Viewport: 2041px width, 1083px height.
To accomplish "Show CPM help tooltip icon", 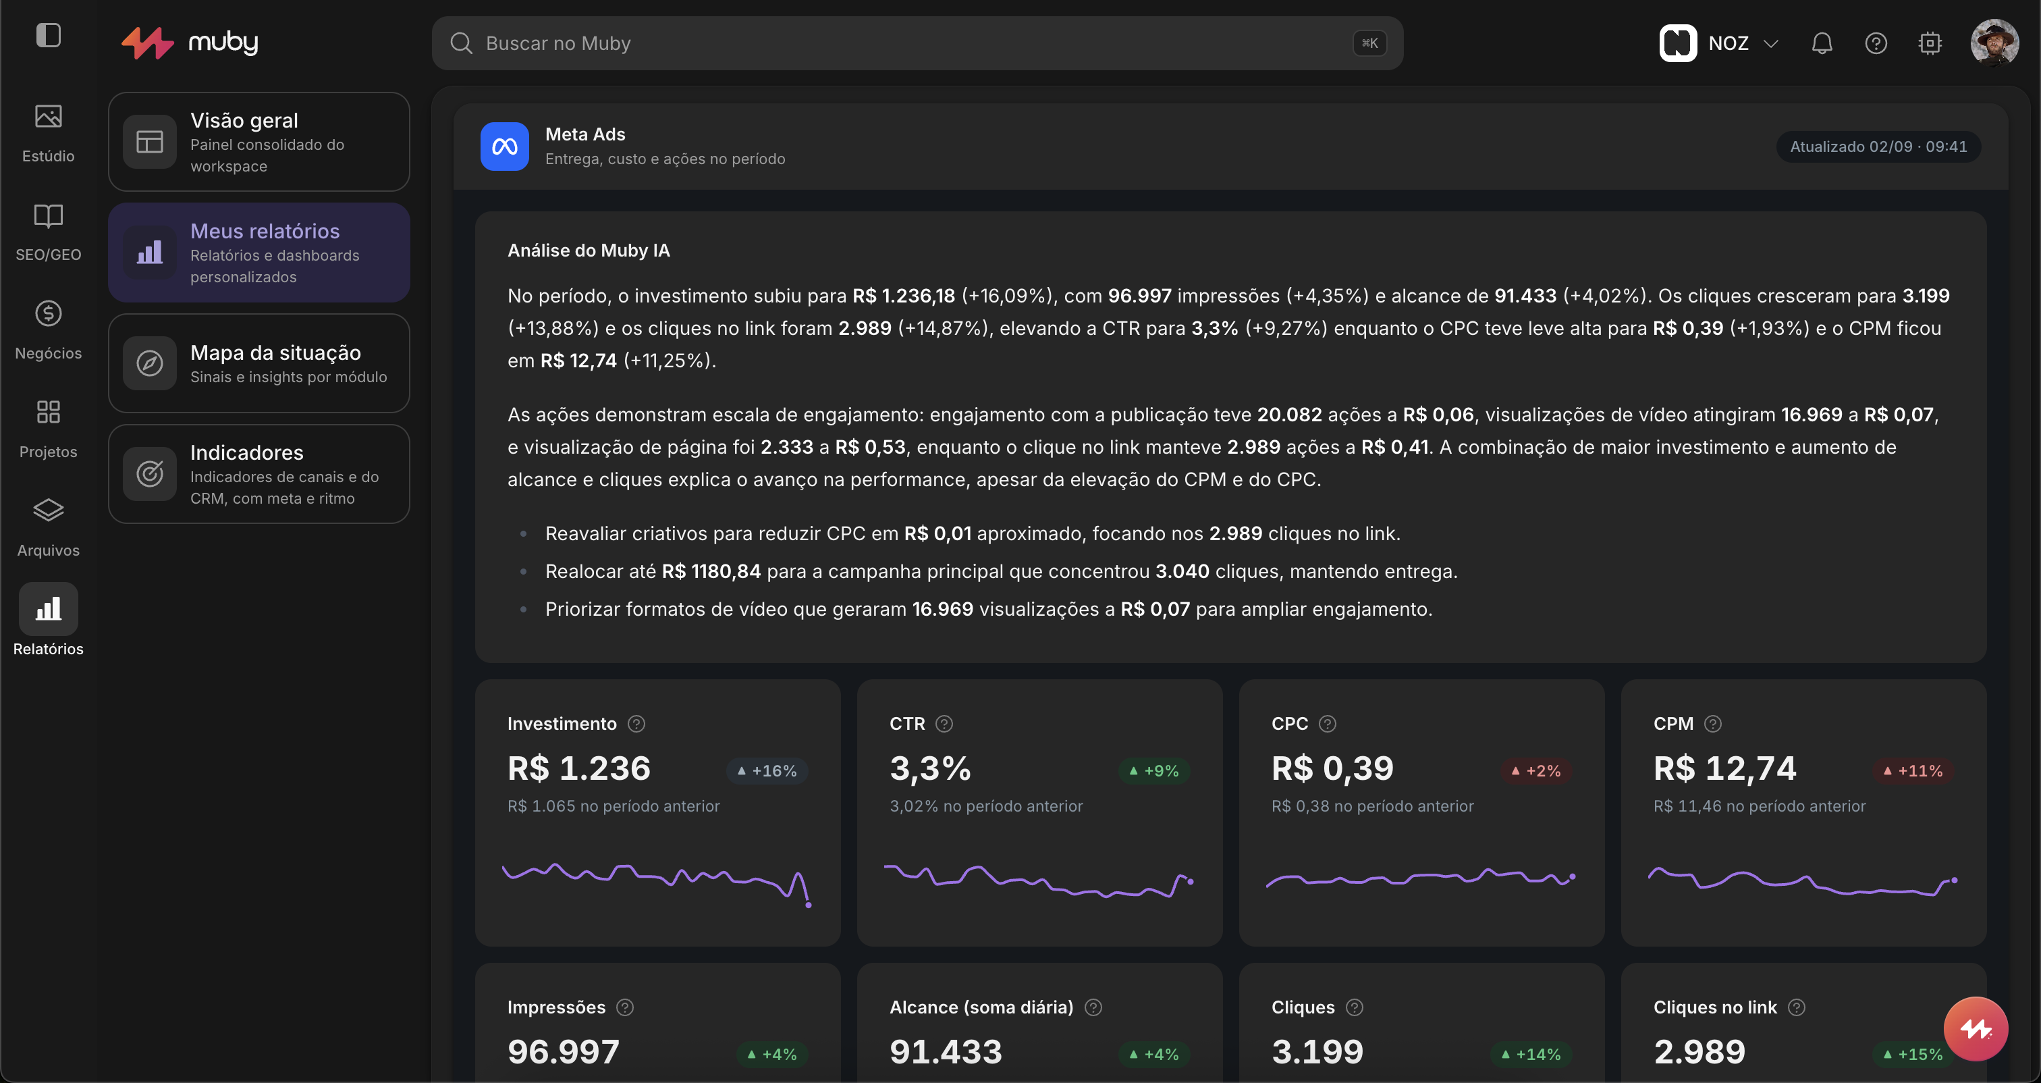I will click(x=1712, y=724).
